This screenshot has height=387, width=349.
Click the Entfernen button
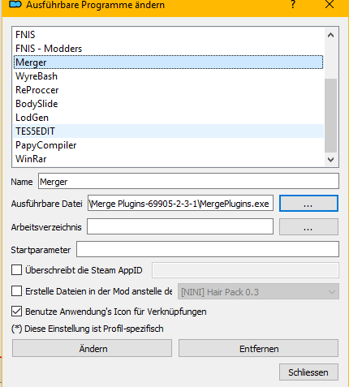[258, 348]
